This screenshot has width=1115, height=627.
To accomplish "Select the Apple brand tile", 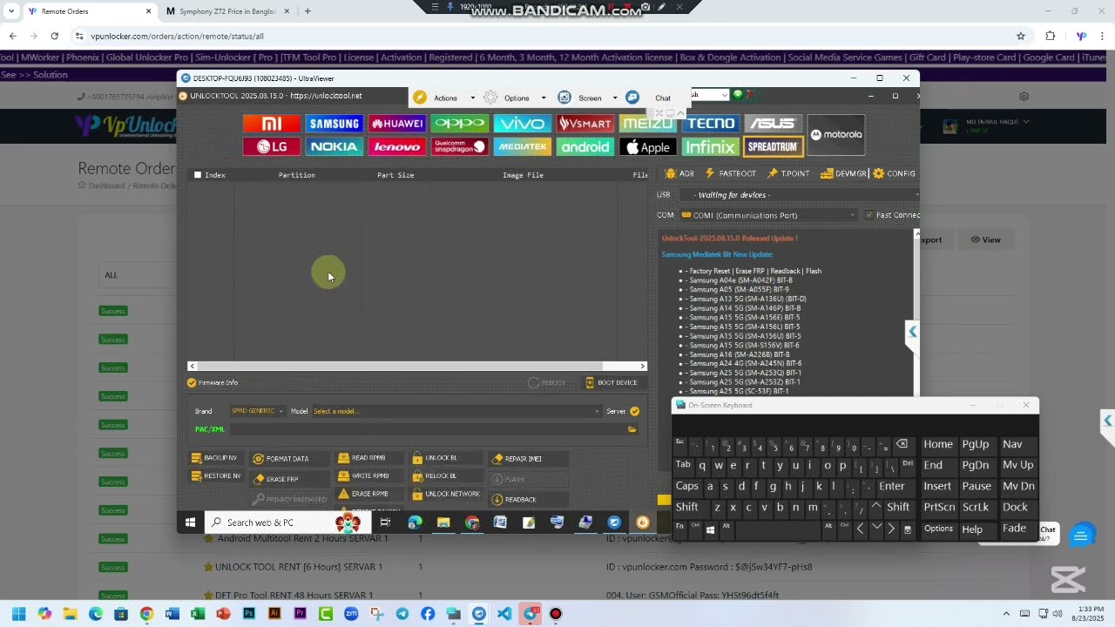I will pyautogui.click(x=648, y=146).
